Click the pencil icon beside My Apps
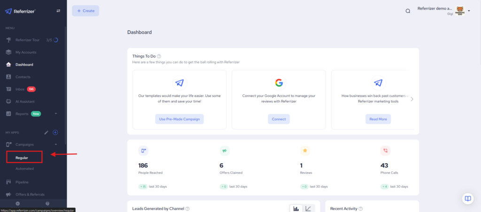Image resolution: width=481 pixels, height=212 pixels. click(x=46, y=133)
